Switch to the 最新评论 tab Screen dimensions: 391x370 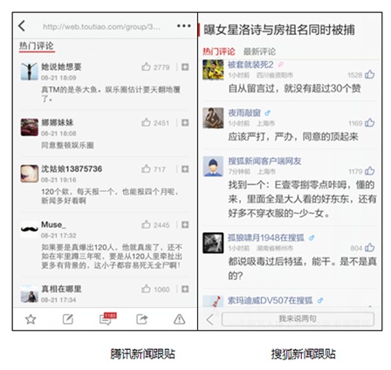[x=259, y=51]
